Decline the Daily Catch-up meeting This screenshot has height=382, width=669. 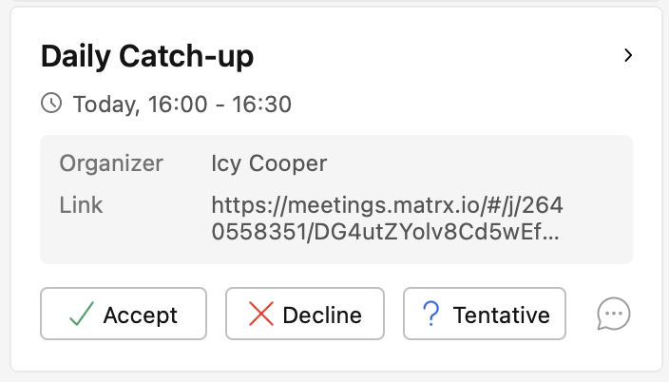[304, 314]
